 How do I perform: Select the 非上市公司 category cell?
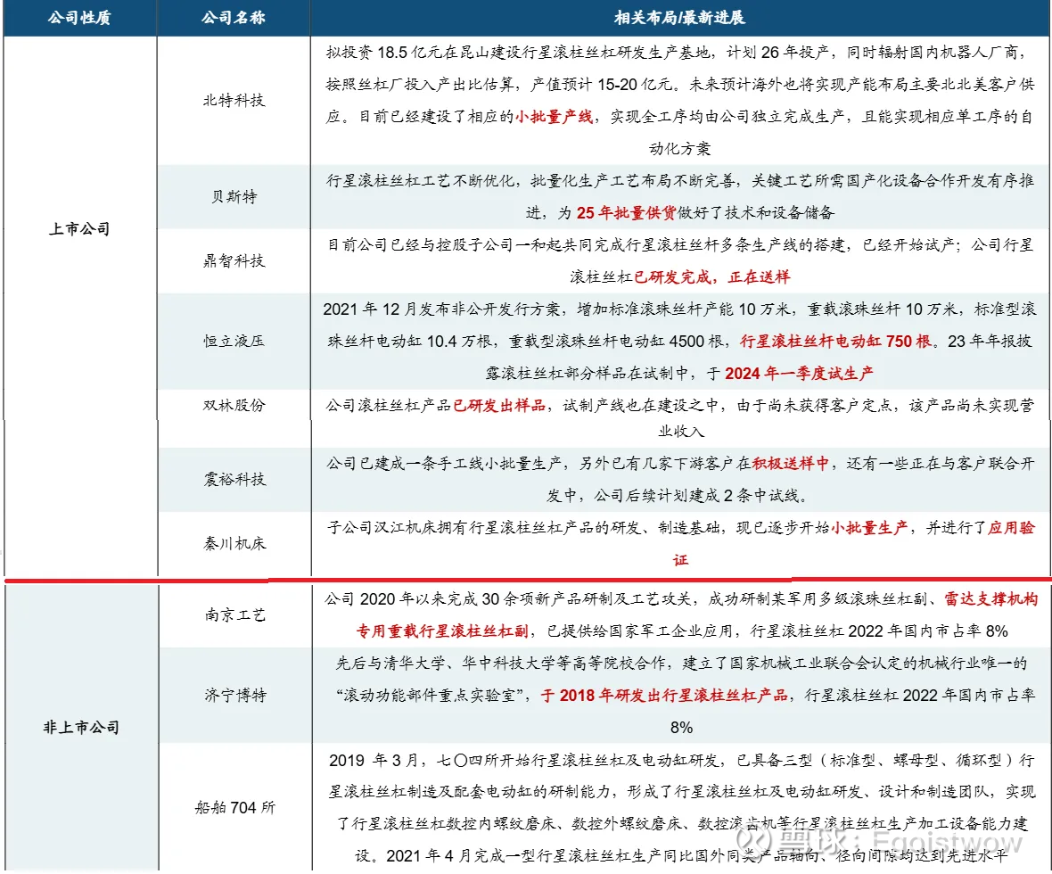(80, 727)
